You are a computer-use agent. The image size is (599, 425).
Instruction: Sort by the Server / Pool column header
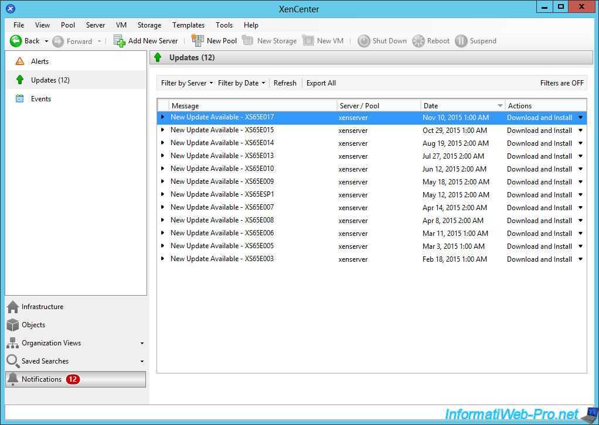[x=379, y=106]
